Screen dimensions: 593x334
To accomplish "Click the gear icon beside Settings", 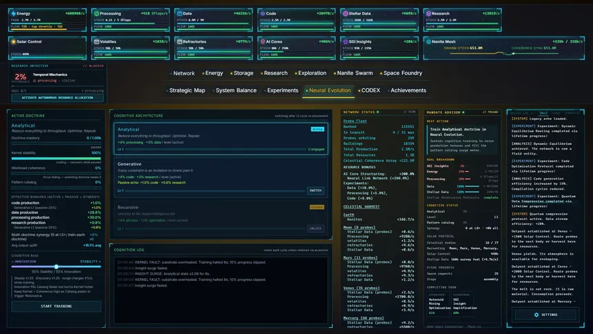I will pyautogui.click(x=536, y=315).
